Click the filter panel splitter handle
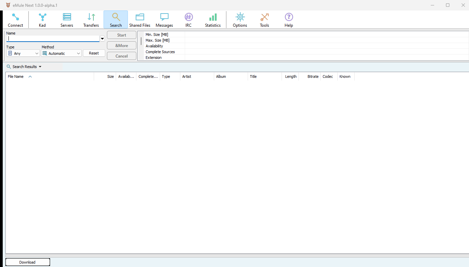This screenshot has width=469, height=267. 141,41
